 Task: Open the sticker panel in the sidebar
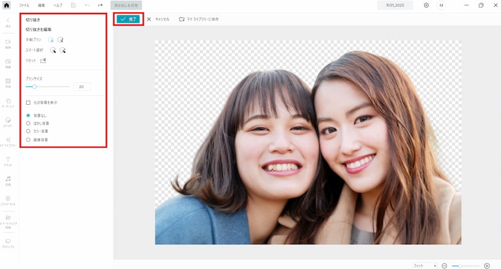[8, 122]
